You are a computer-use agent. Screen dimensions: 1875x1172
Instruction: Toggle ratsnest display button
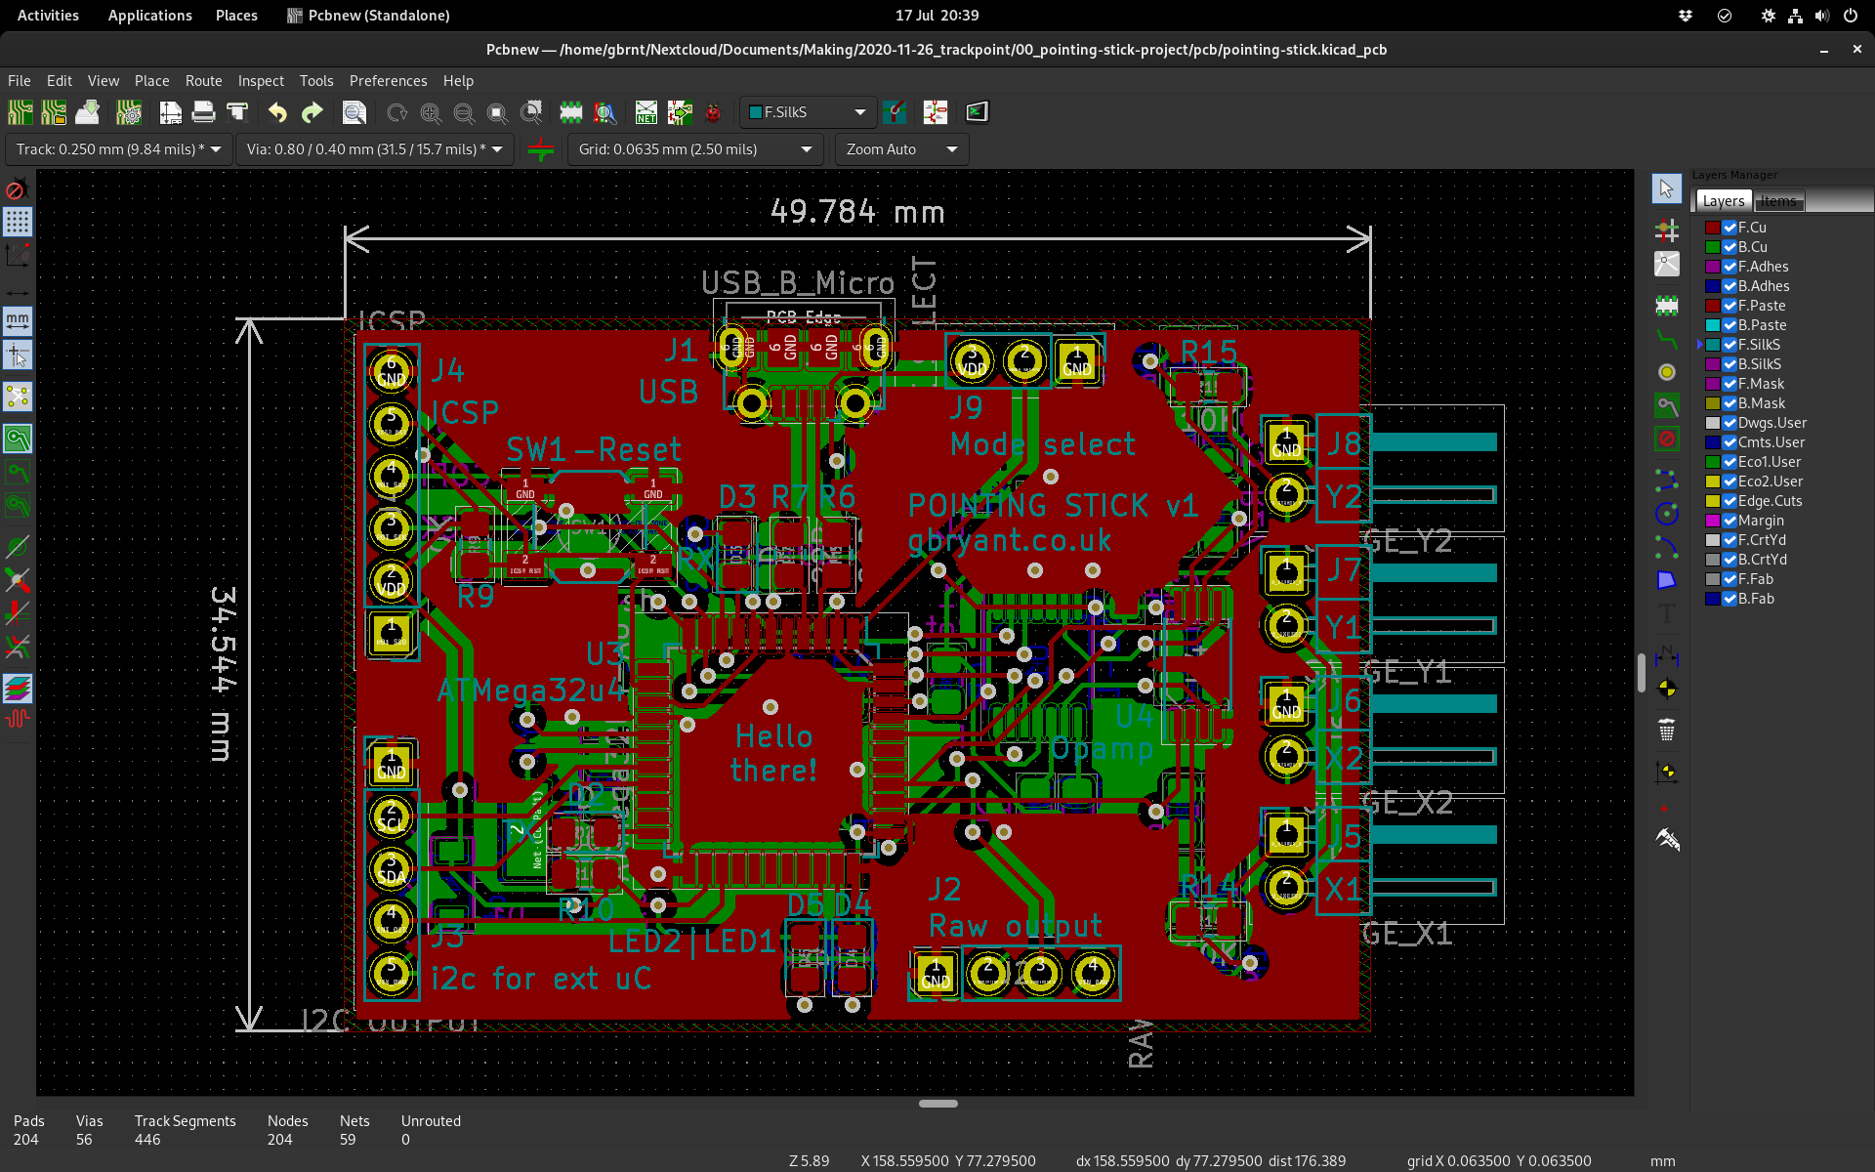pos(18,397)
